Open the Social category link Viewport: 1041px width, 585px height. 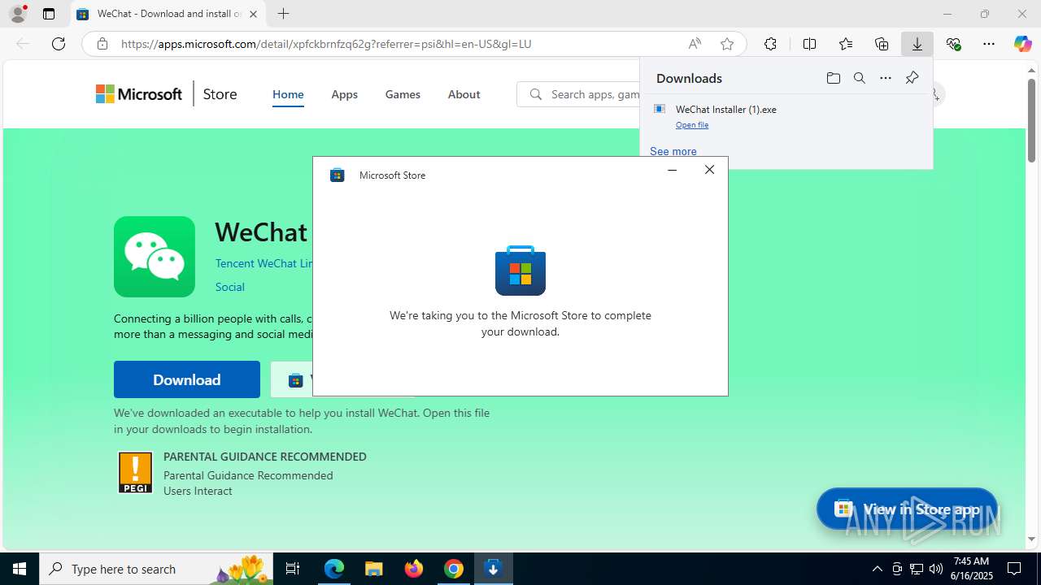tap(230, 287)
